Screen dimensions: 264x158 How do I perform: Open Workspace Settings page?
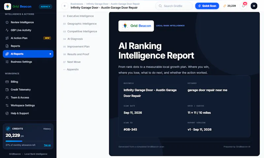pos(28,105)
